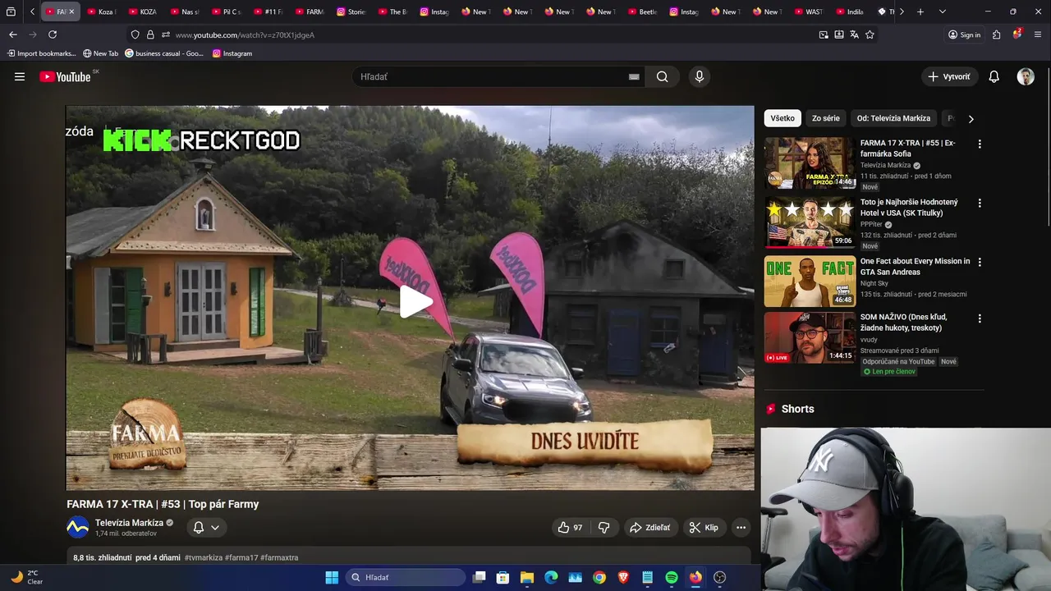Open options for One Fact about Every Mission
The height and width of the screenshot is (591, 1051).
979,262
